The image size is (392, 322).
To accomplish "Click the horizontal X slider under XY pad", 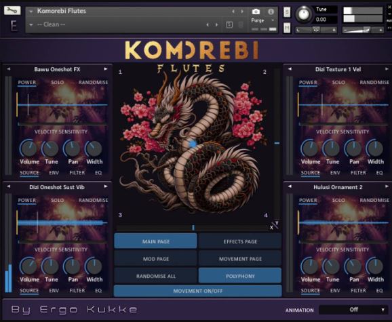I will (193, 228).
